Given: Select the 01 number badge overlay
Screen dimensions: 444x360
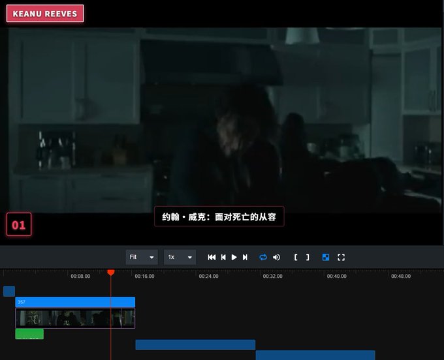Looking at the screenshot, I should point(19,224).
